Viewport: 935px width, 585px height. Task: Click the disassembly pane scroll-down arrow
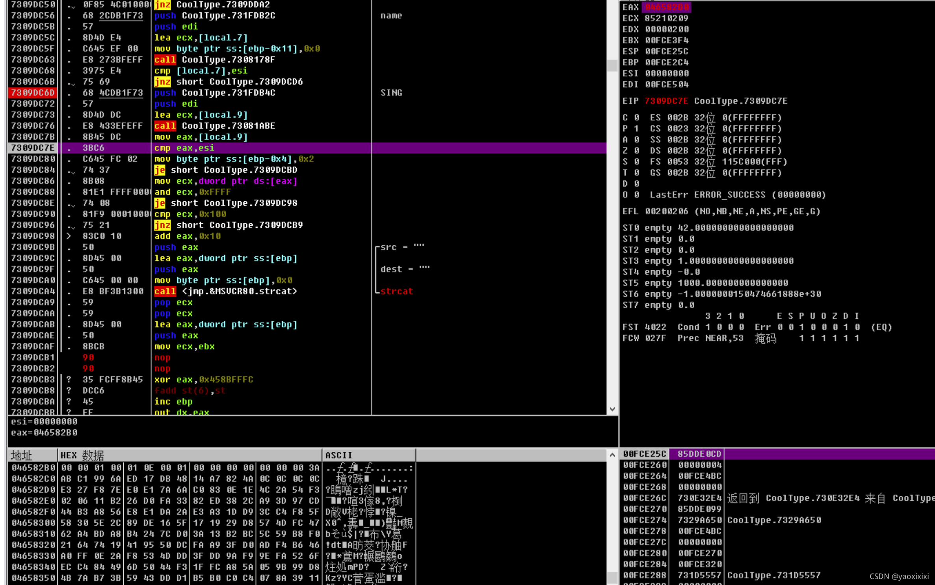click(x=612, y=409)
